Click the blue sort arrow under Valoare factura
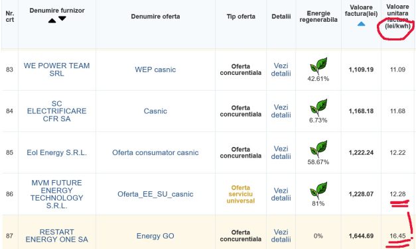This screenshot has width=416, height=249. (361, 24)
